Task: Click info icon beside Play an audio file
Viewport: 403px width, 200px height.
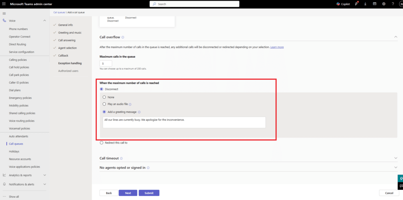Action: click(130, 104)
